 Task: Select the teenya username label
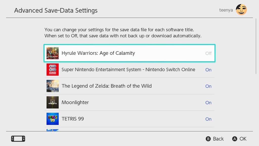(x=226, y=10)
